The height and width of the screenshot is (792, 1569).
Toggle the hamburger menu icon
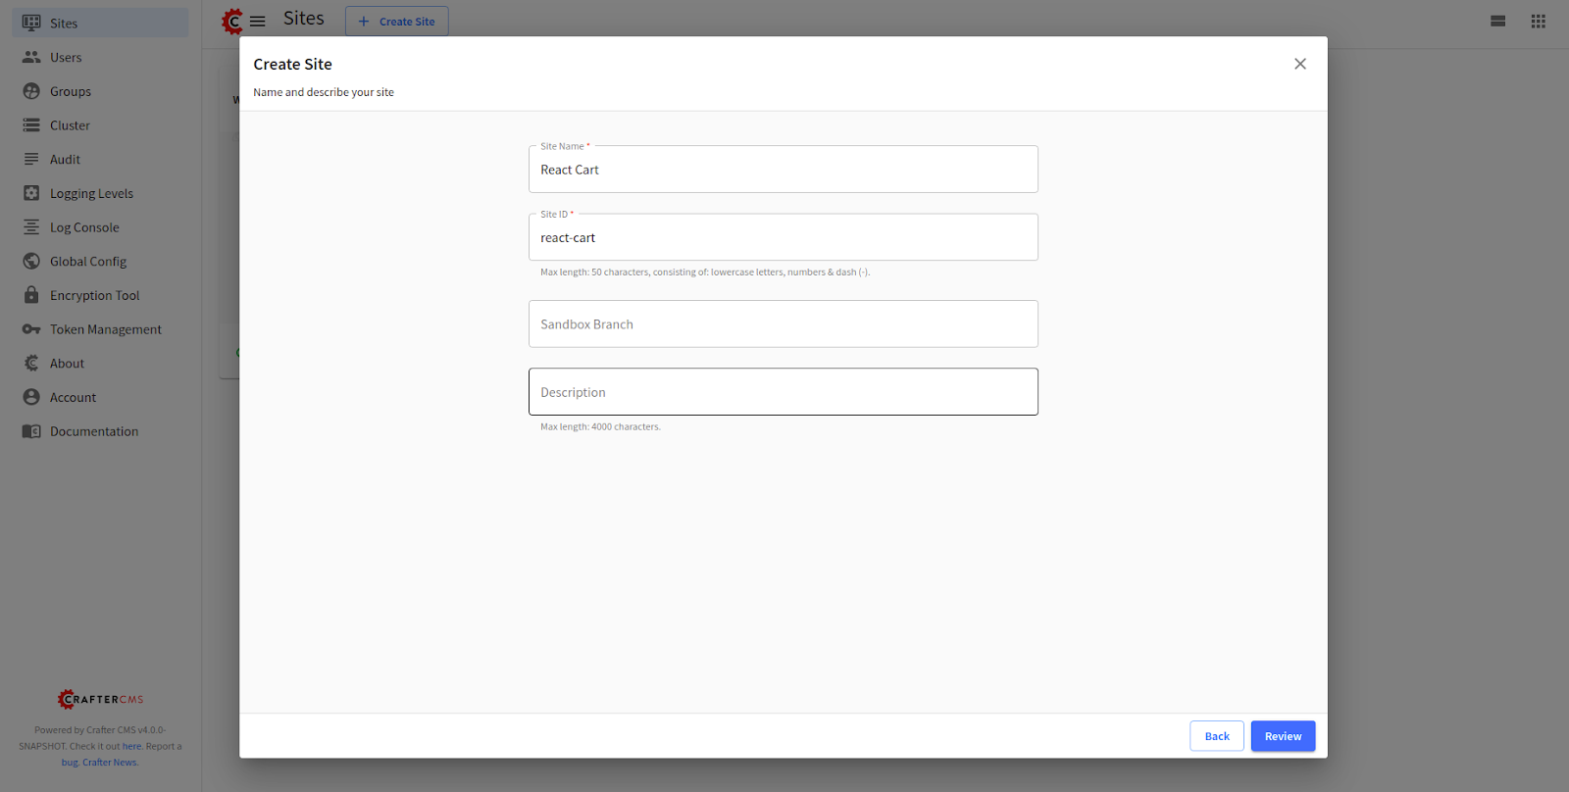(258, 21)
